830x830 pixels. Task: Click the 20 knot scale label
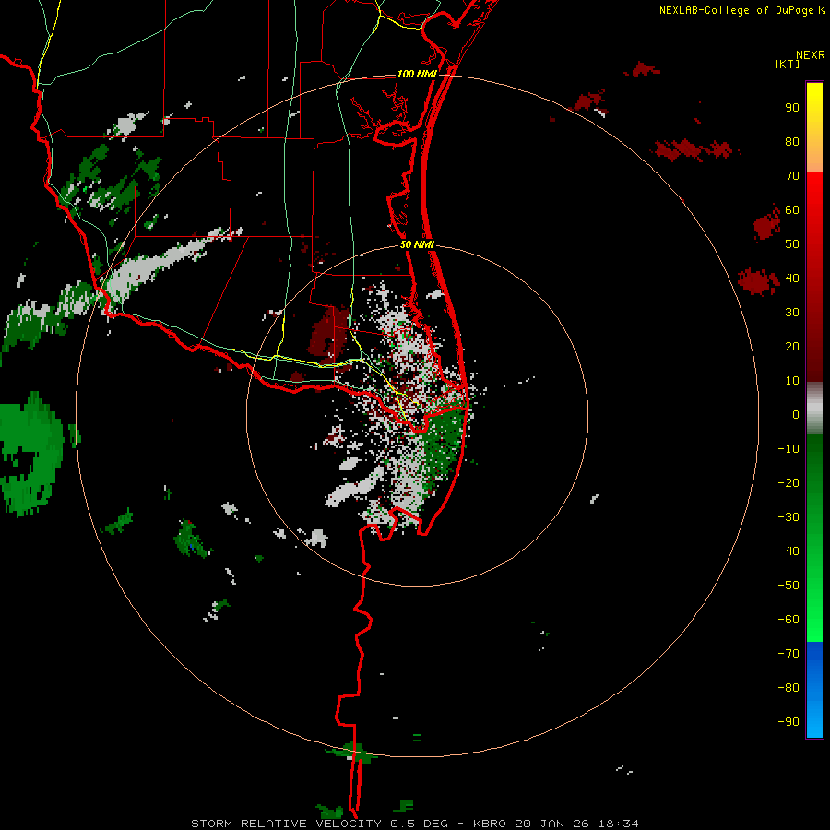(x=792, y=346)
